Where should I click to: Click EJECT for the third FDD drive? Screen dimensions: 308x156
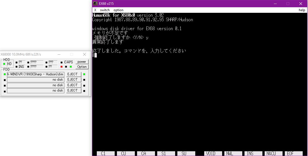coord(74,85)
